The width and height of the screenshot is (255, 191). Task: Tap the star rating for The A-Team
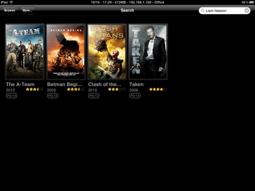(x=35, y=89)
